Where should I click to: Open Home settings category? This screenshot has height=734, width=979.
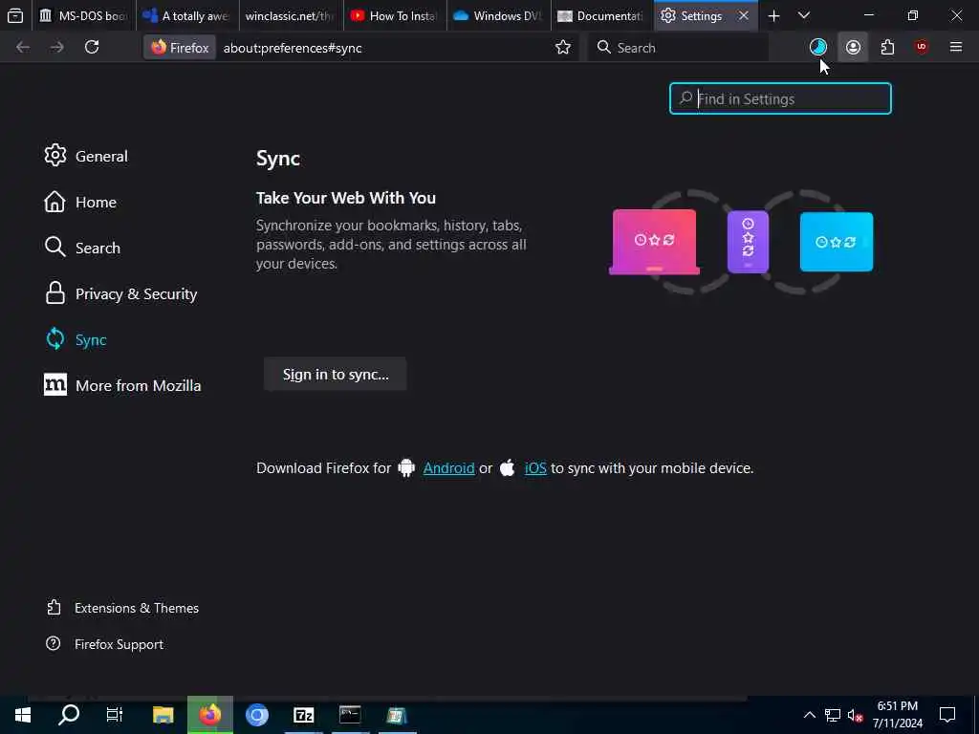(x=80, y=202)
